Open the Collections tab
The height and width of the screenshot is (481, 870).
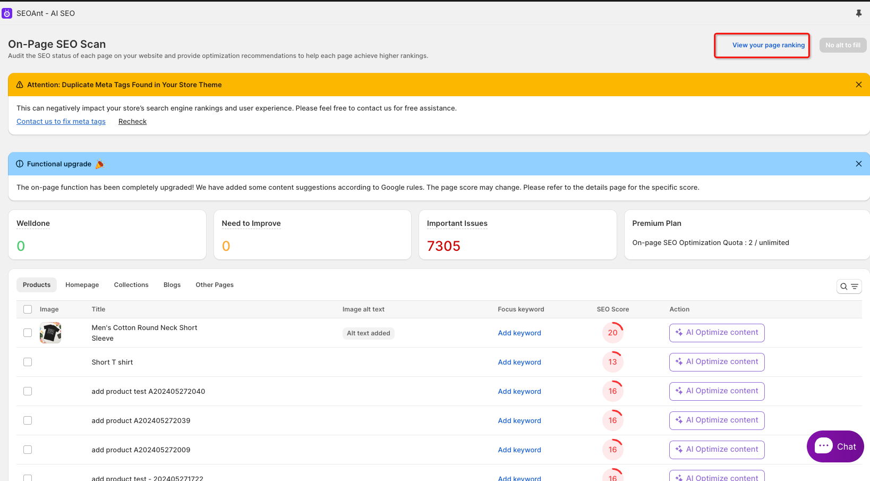[131, 285]
